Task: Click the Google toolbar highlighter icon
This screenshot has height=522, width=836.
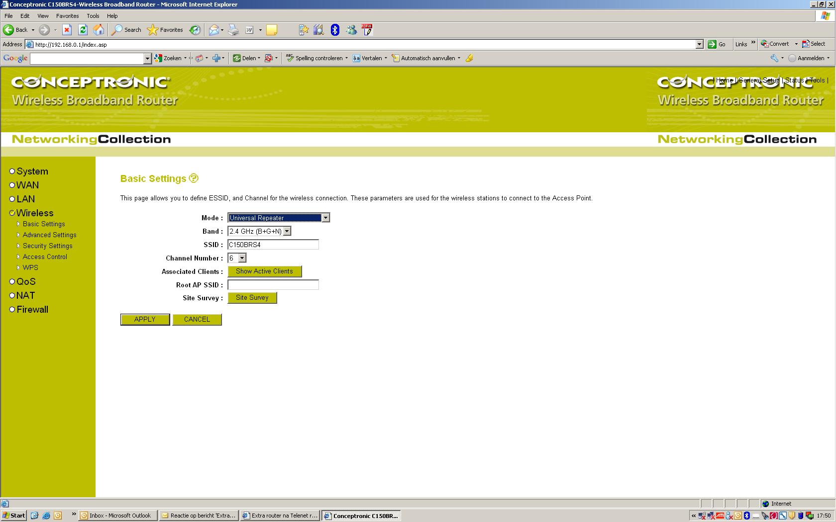Action: click(x=469, y=58)
